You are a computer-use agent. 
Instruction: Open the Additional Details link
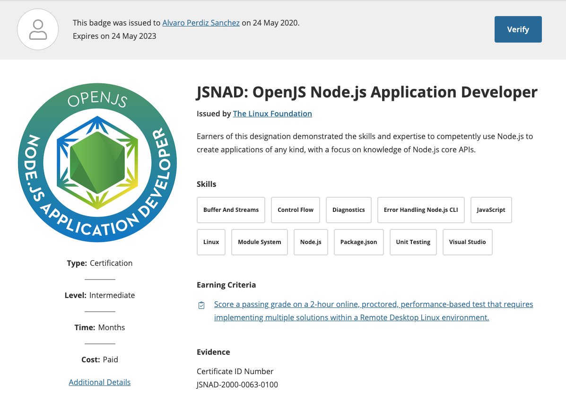[x=99, y=382]
